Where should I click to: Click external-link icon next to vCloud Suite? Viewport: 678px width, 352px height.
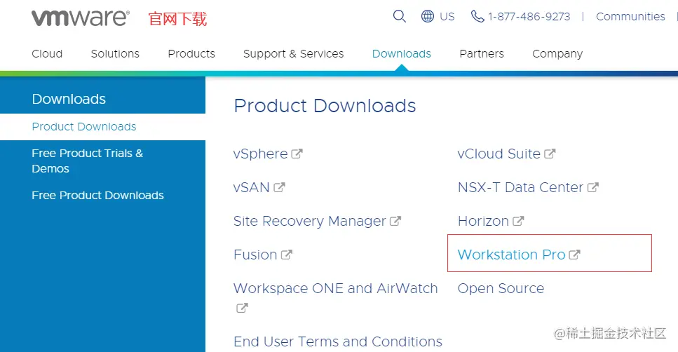tap(550, 154)
